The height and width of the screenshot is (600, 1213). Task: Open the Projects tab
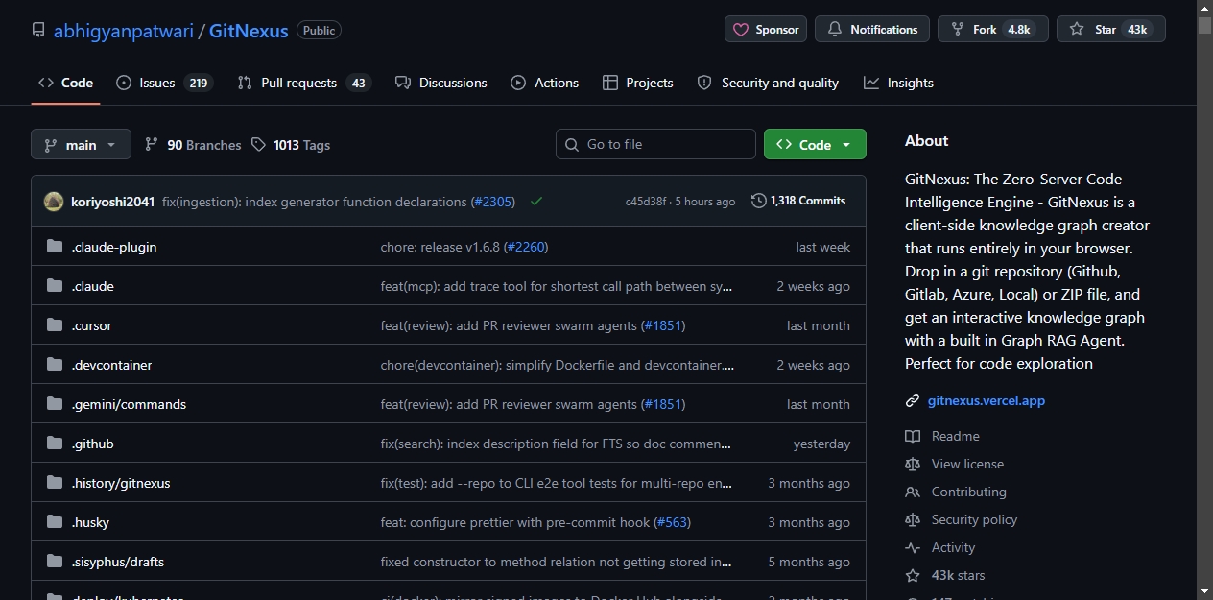coord(638,83)
